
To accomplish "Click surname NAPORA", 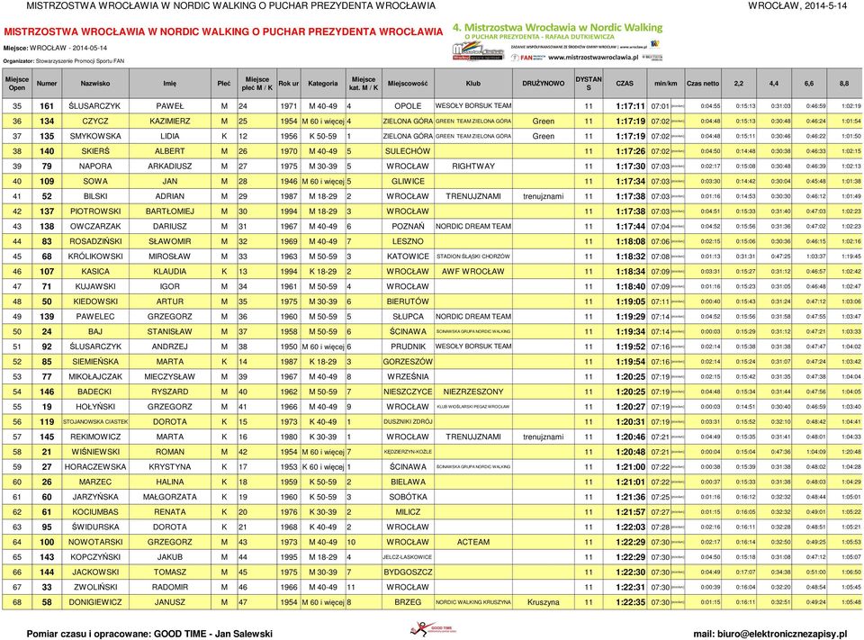I will coord(95,166).
